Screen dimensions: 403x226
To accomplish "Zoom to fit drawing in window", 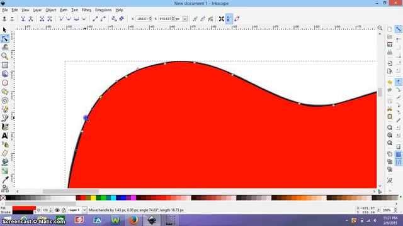I will pyautogui.click(x=390, y=135).
